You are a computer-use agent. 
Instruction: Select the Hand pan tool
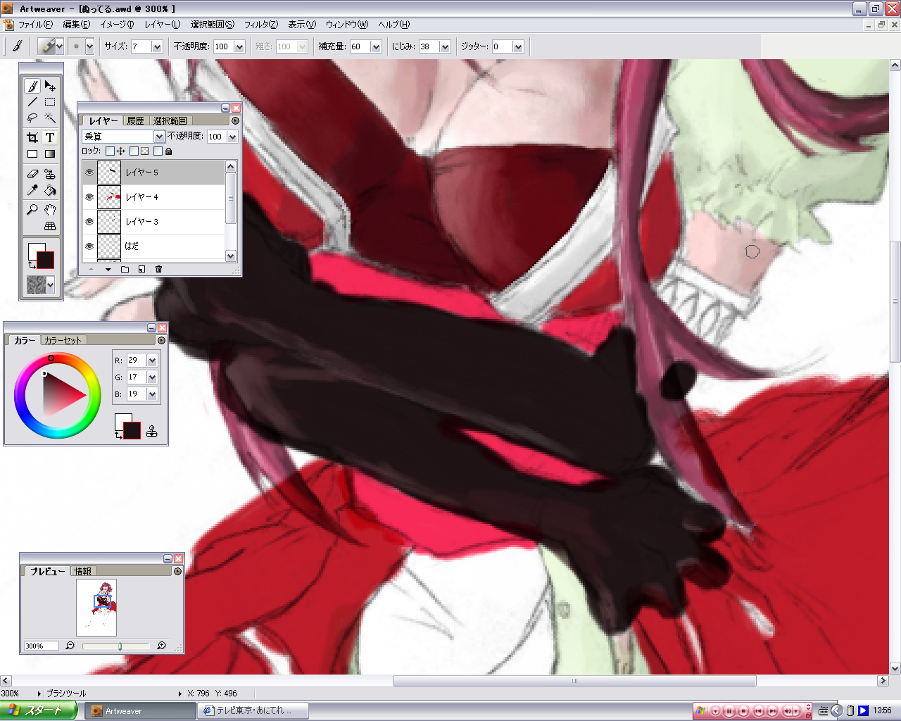click(x=50, y=209)
